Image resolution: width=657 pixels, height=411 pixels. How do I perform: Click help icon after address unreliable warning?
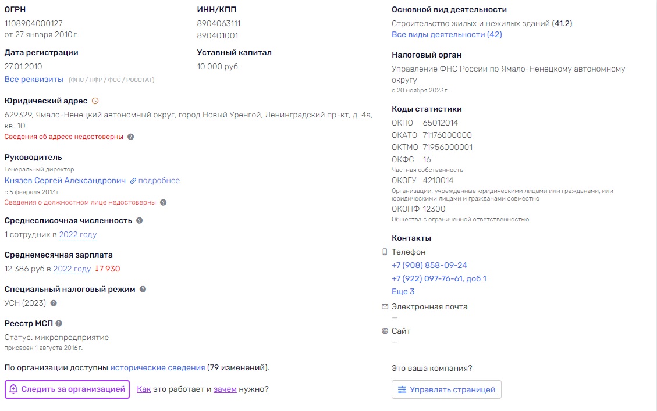[131, 137]
